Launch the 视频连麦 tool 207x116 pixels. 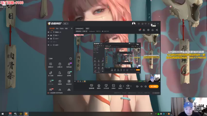point(69,65)
